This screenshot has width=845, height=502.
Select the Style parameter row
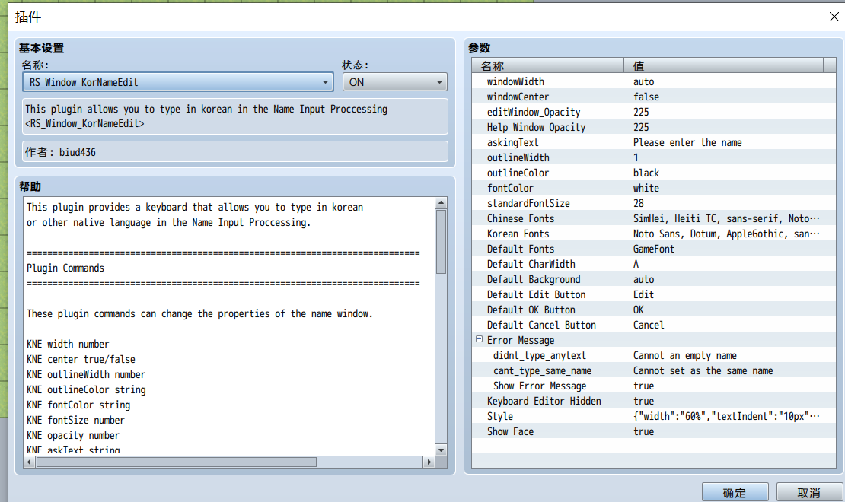[654, 416]
